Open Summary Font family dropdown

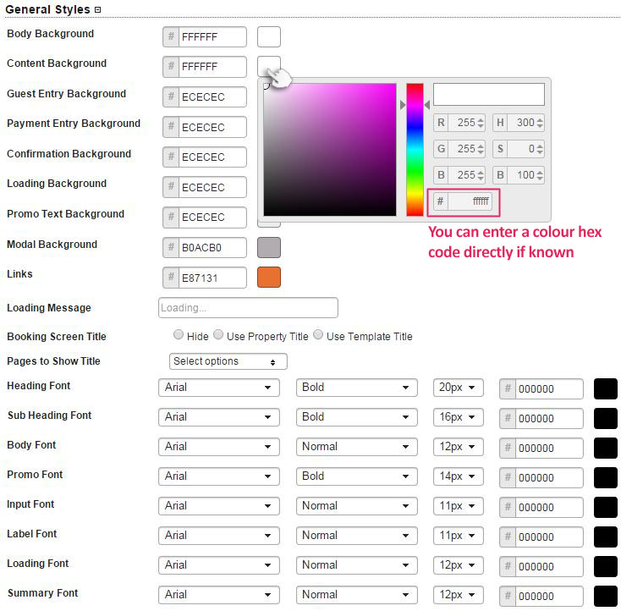[219, 595]
